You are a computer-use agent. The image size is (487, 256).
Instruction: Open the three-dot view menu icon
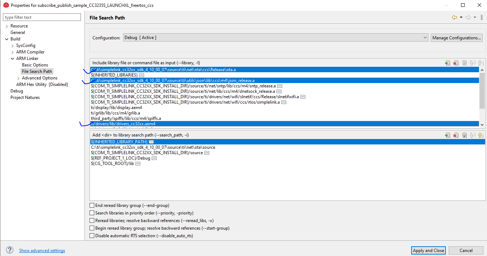pyautogui.click(x=482, y=17)
